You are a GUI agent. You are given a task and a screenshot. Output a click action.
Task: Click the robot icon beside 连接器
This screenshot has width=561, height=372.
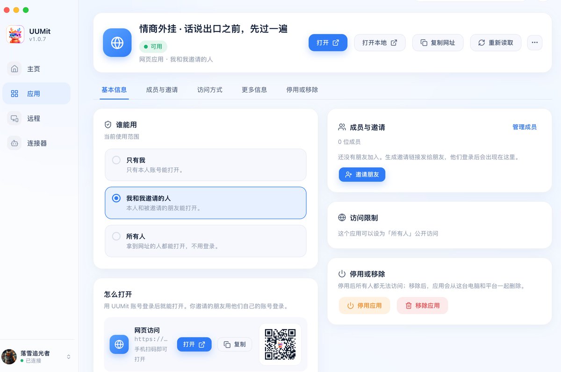click(x=14, y=143)
